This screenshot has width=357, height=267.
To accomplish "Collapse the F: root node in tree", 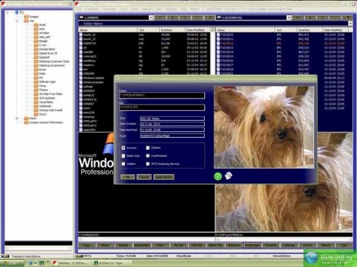I will [7, 12].
